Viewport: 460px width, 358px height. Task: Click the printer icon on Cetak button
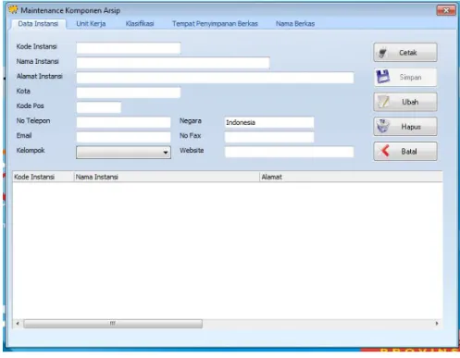point(382,53)
